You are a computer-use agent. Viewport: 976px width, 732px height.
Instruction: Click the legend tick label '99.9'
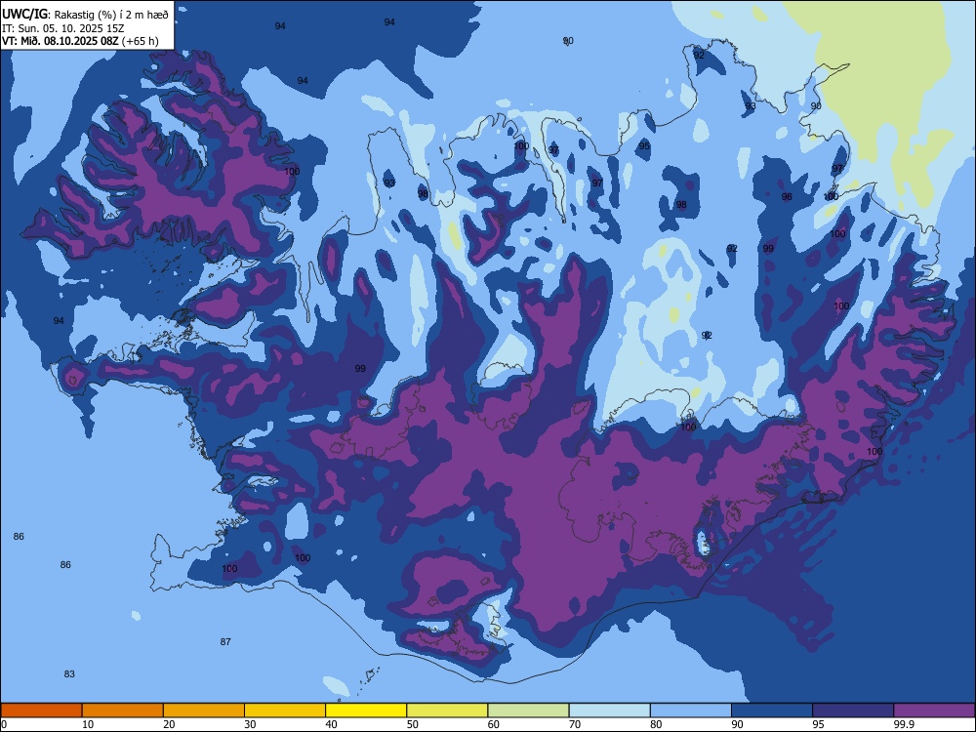903,724
